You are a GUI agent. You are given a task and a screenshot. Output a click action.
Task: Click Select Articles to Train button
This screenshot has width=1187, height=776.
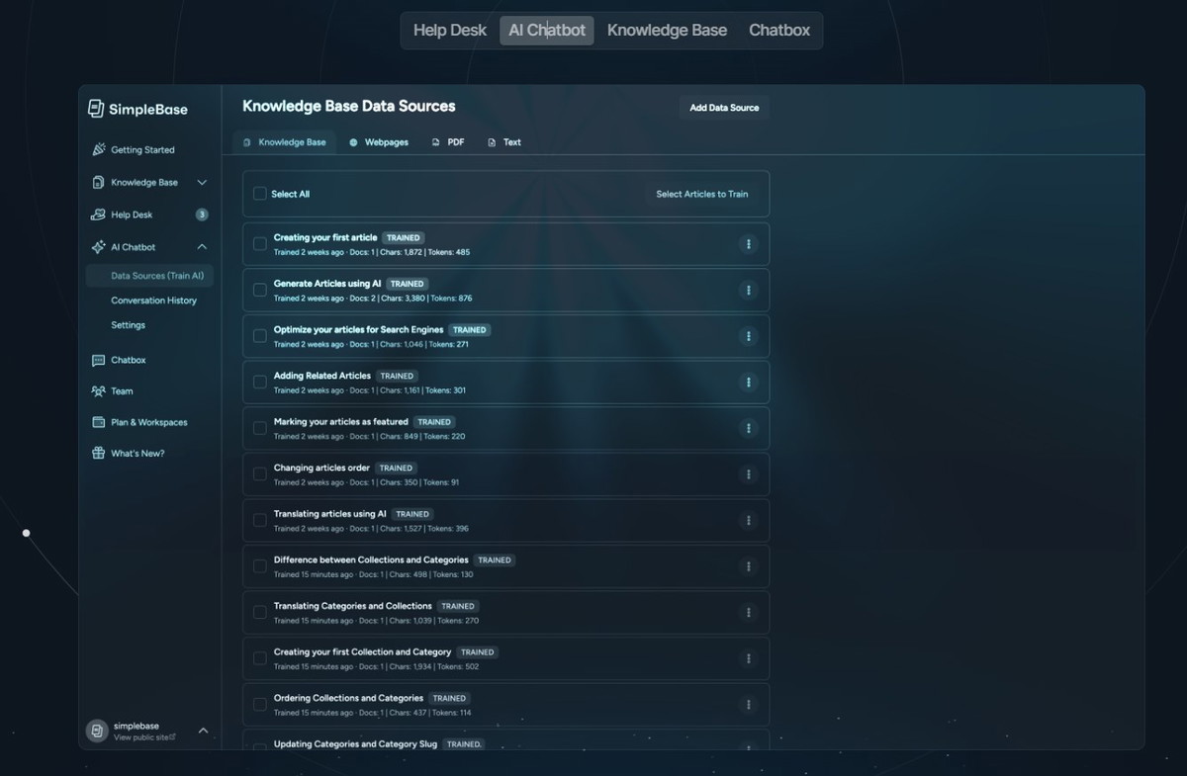point(702,194)
